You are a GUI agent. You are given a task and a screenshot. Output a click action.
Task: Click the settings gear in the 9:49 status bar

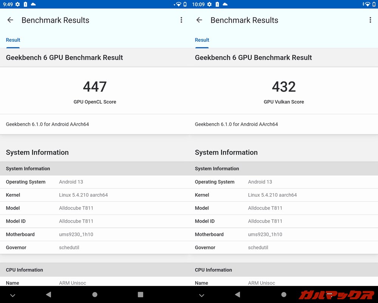pos(17,4)
